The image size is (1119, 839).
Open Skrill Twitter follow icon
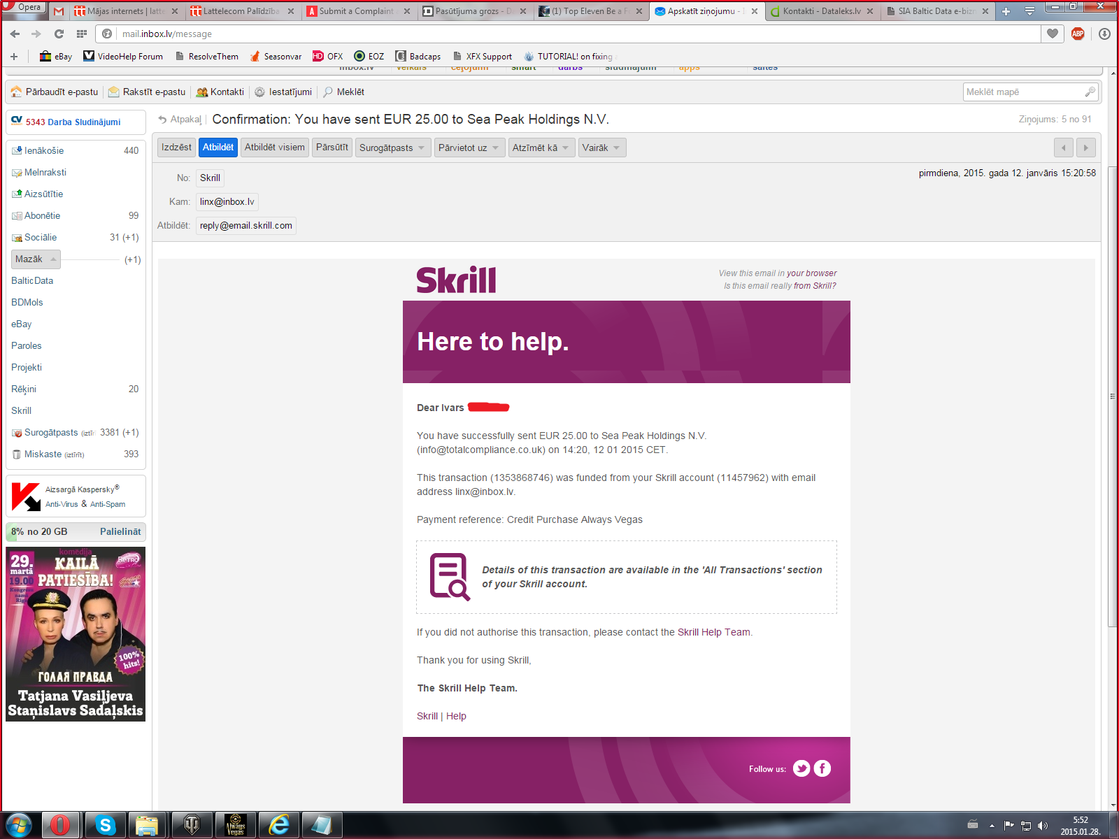pos(801,768)
